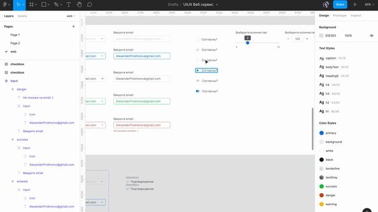Select the danger color style
Viewport: 378px width, 212px height.
(327, 195)
